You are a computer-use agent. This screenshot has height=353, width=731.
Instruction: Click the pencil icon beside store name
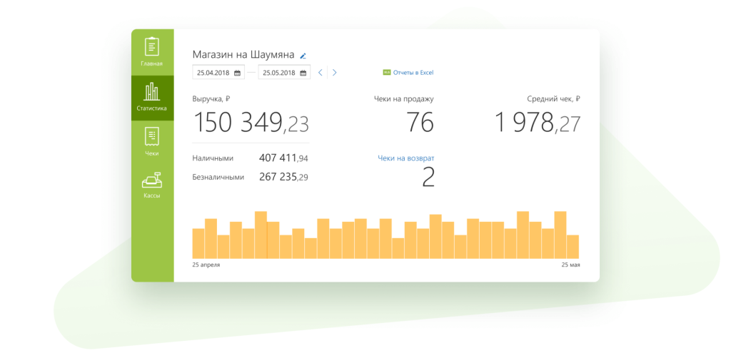click(x=303, y=56)
